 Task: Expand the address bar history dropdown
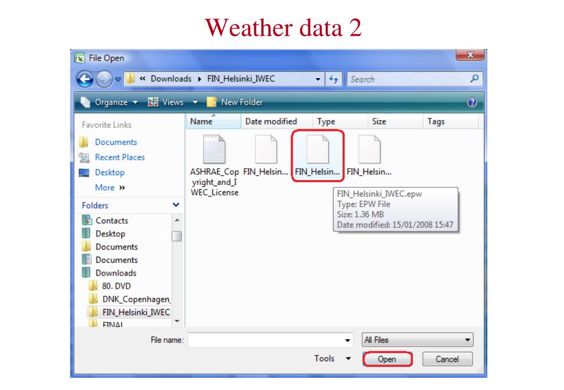point(318,79)
